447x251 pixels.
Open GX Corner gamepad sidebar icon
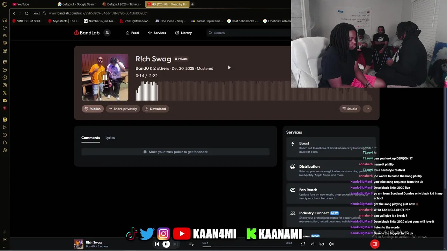[5, 20]
